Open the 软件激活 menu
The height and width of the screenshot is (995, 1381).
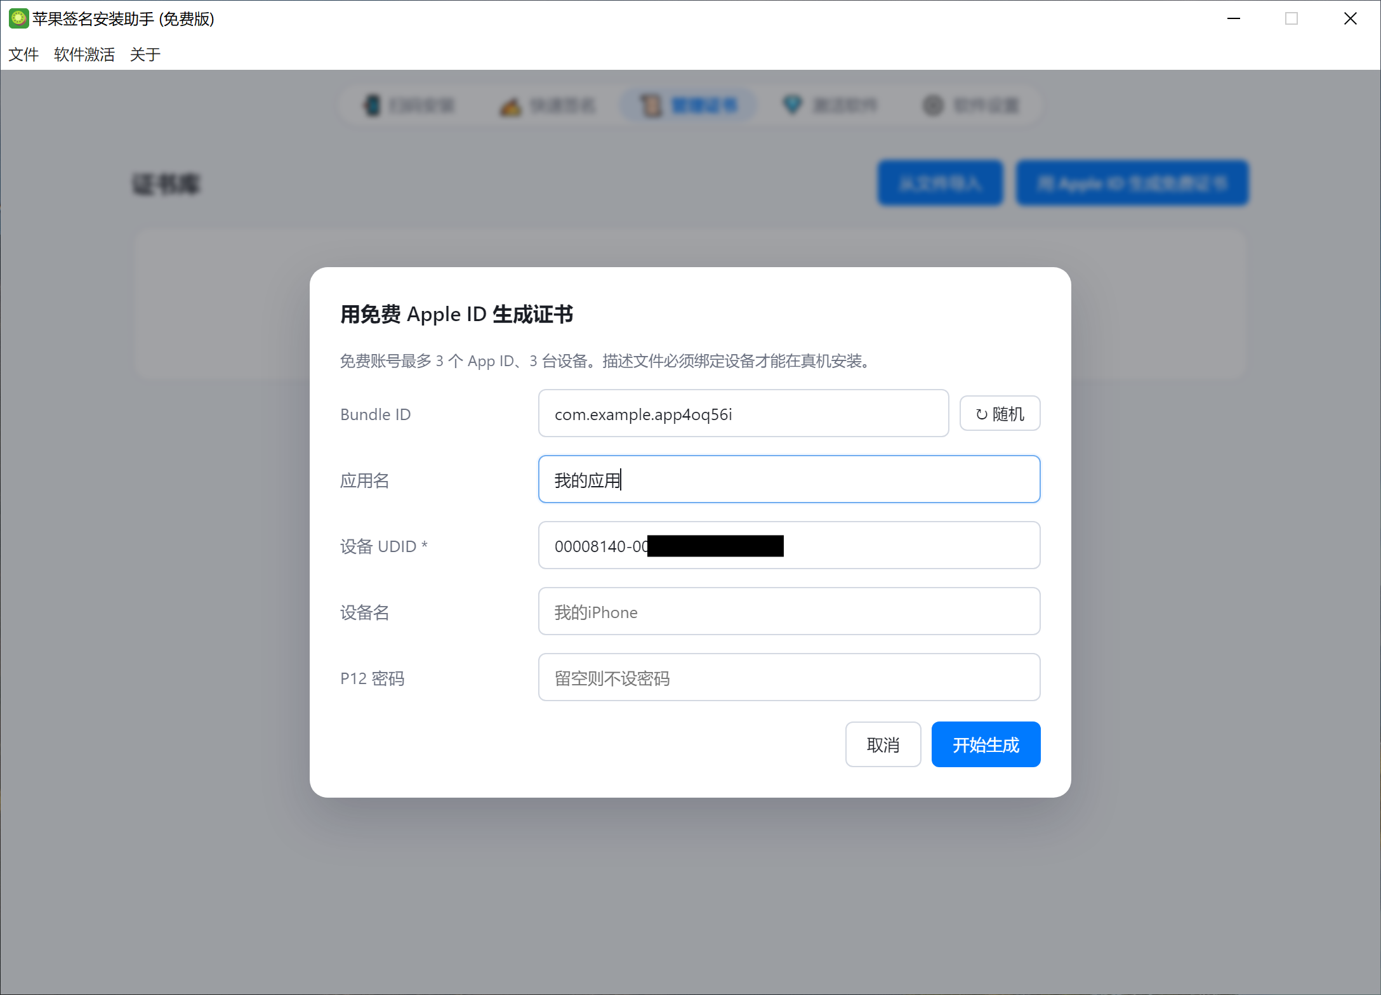84,55
